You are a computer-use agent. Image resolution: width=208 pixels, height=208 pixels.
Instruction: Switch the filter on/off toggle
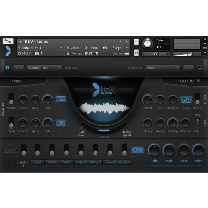click(x=197, y=99)
